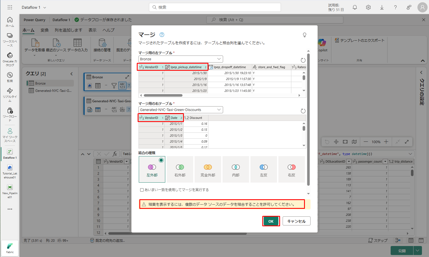Screen dimensions: 429x257
Task: Click the top 検索 search field
Action: pyautogui.click(x=215, y=7)
